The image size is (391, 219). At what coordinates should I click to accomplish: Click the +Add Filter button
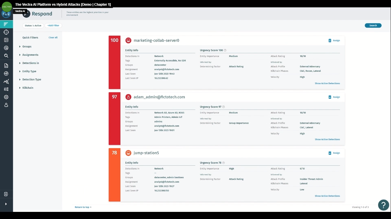coord(53,25)
